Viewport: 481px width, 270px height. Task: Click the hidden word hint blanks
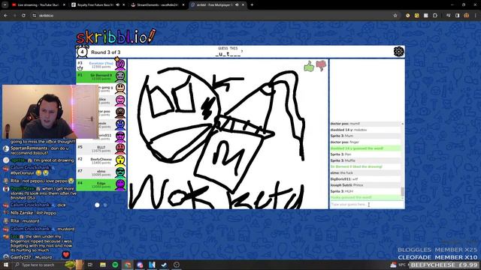click(x=229, y=54)
